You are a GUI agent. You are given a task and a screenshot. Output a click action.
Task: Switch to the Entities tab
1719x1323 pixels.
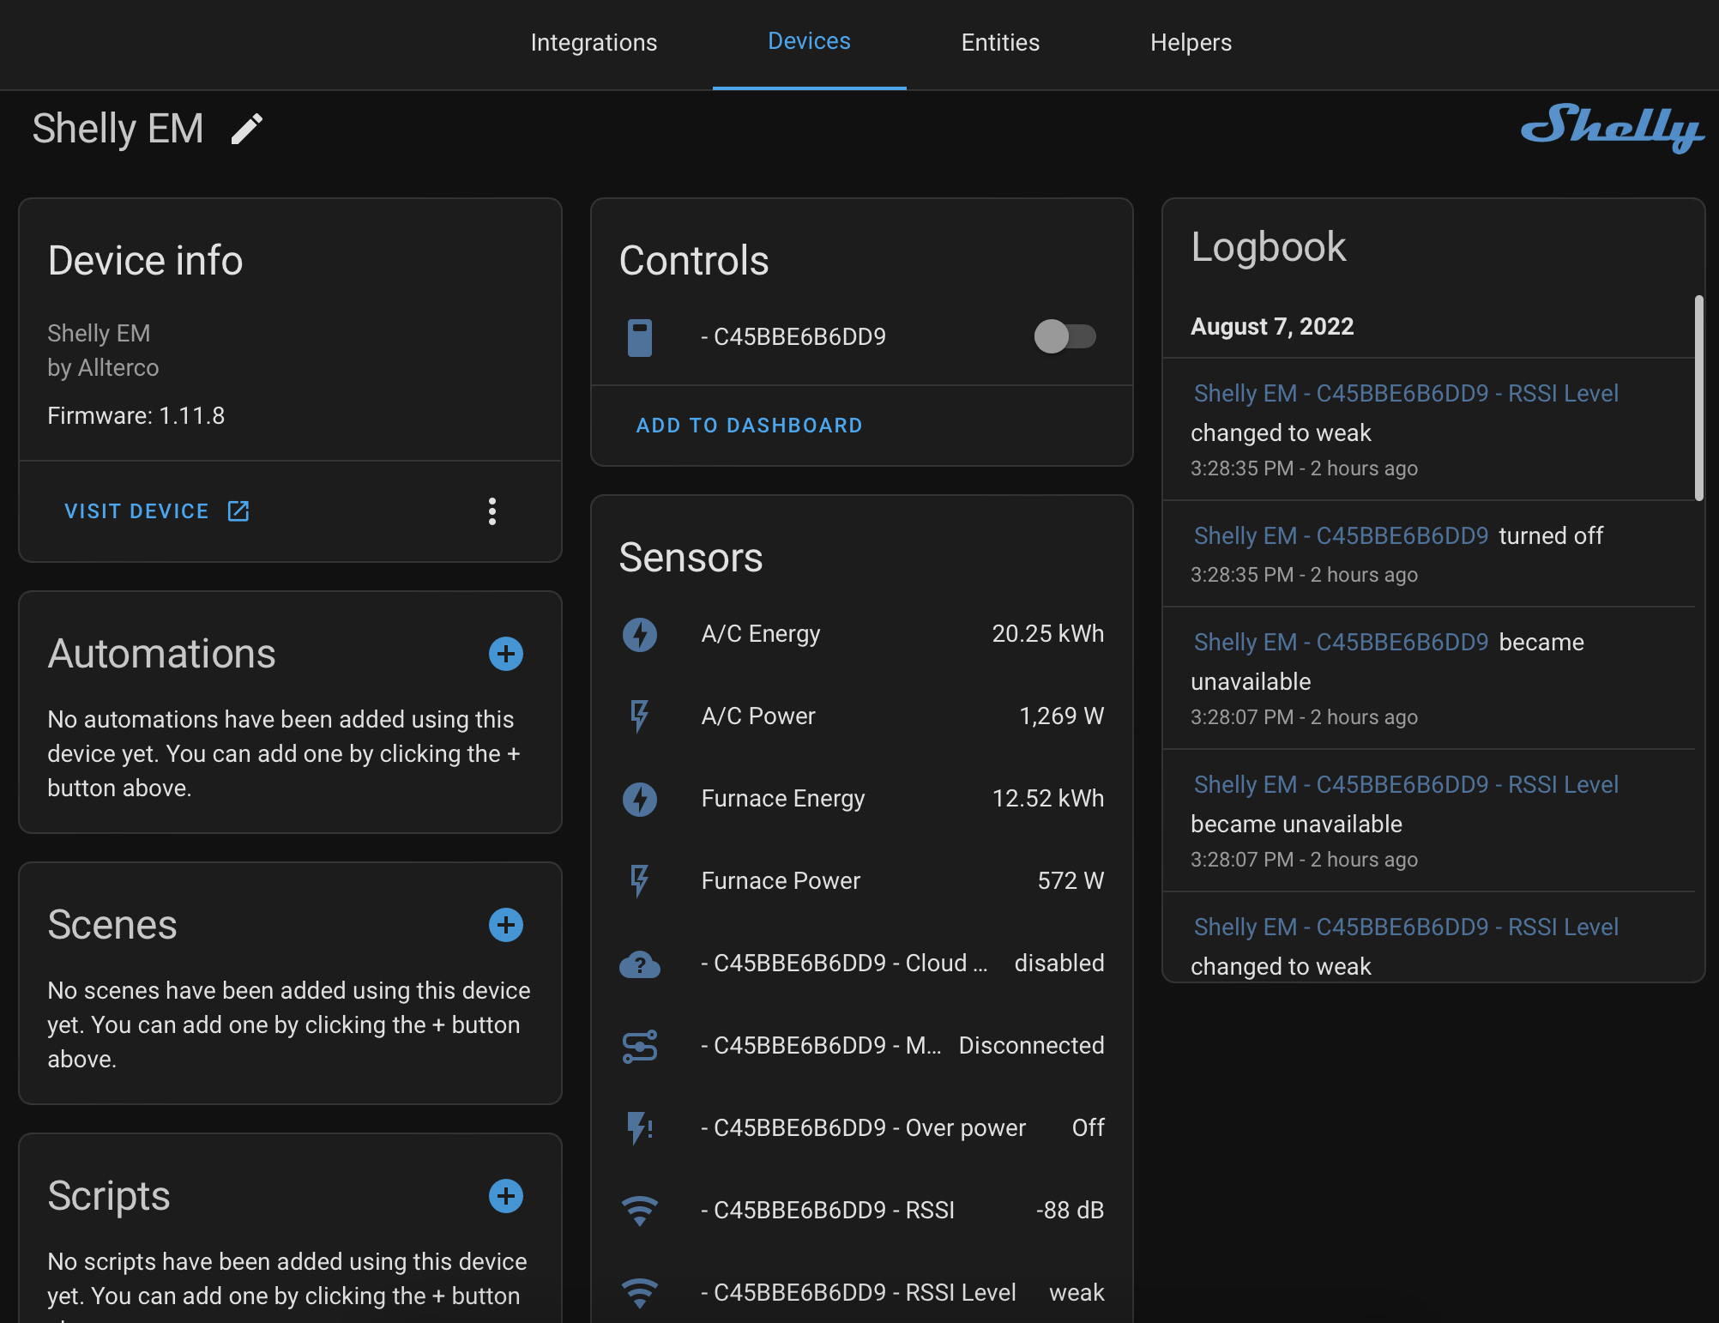click(1000, 42)
